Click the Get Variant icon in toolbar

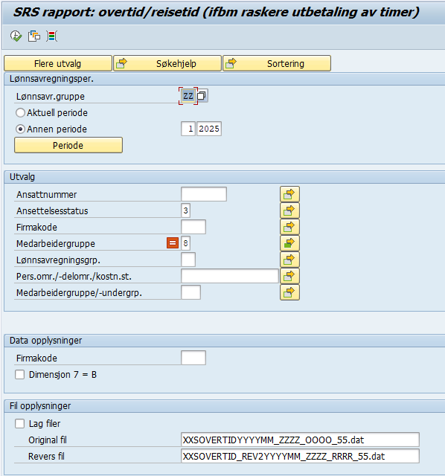[x=34, y=36]
